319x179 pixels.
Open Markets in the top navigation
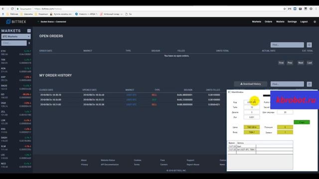click(x=256, y=22)
